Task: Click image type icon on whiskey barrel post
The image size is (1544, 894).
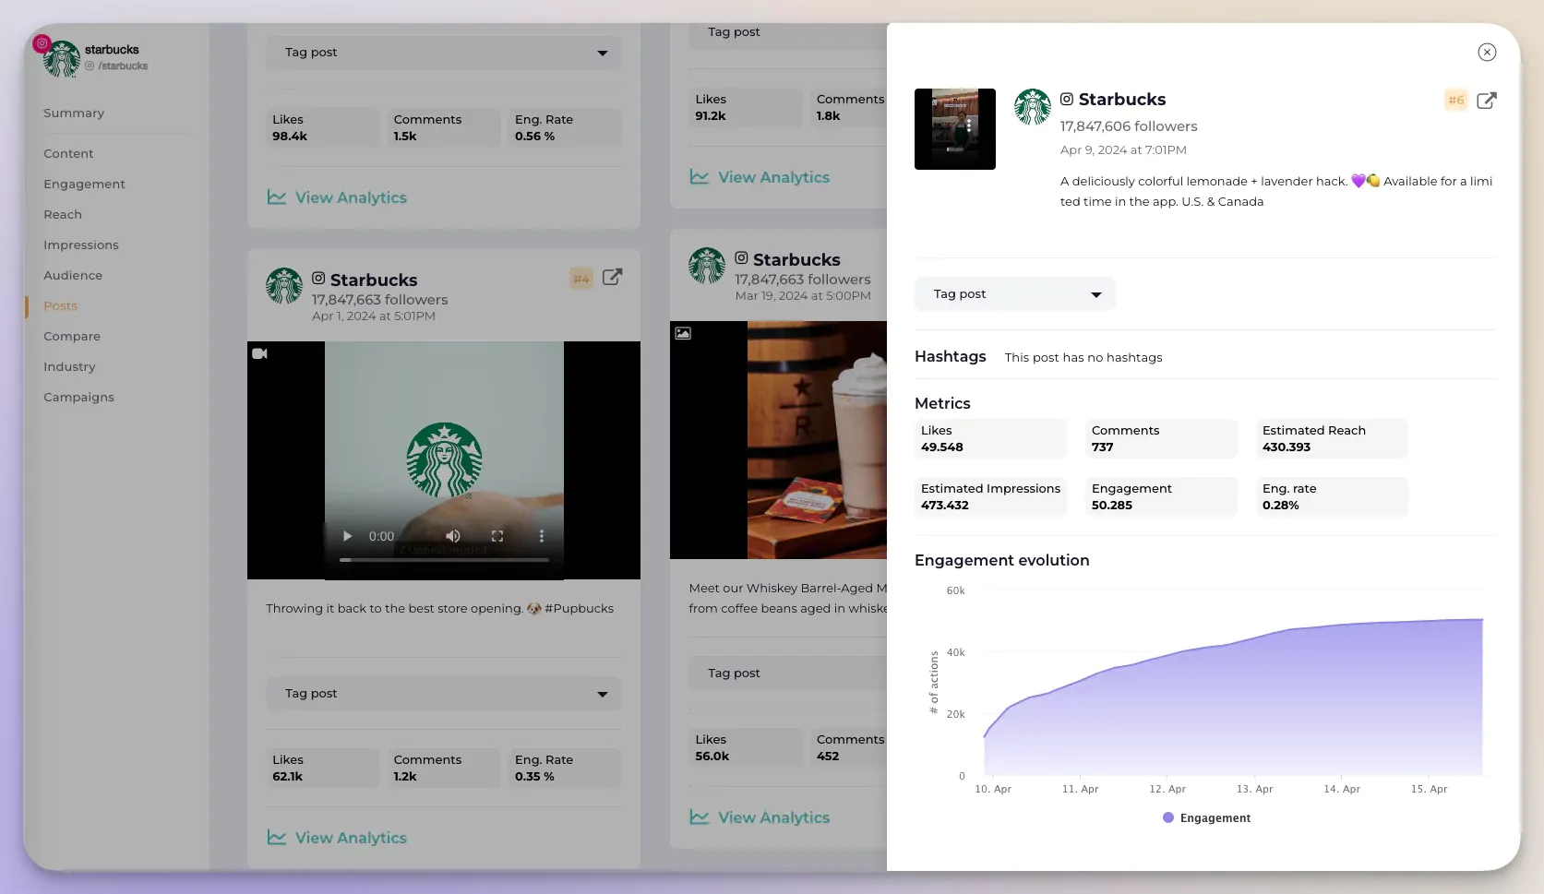Action: pyautogui.click(x=683, y=333)
